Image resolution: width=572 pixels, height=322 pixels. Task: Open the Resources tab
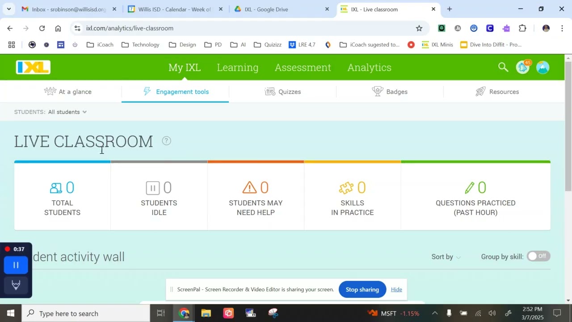(497, 92)
